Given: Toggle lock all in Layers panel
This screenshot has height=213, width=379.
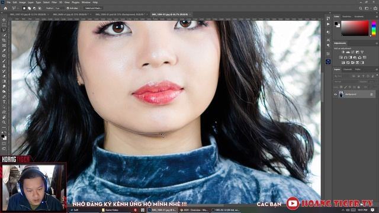Looking at the screenshot, I should [x=359, y=87].
